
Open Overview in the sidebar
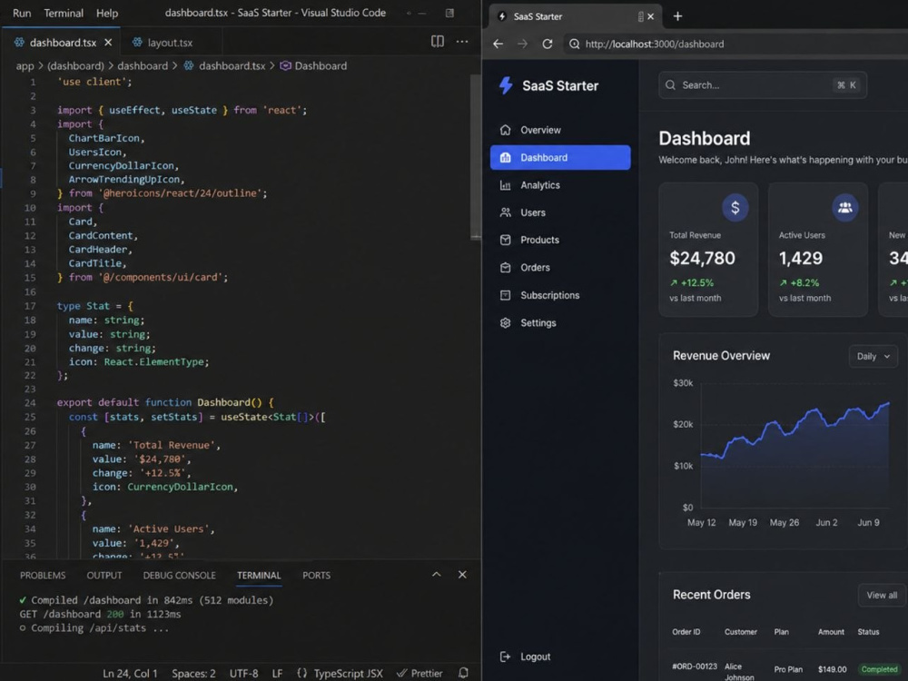pyautogui.click(x=560, y=130)
